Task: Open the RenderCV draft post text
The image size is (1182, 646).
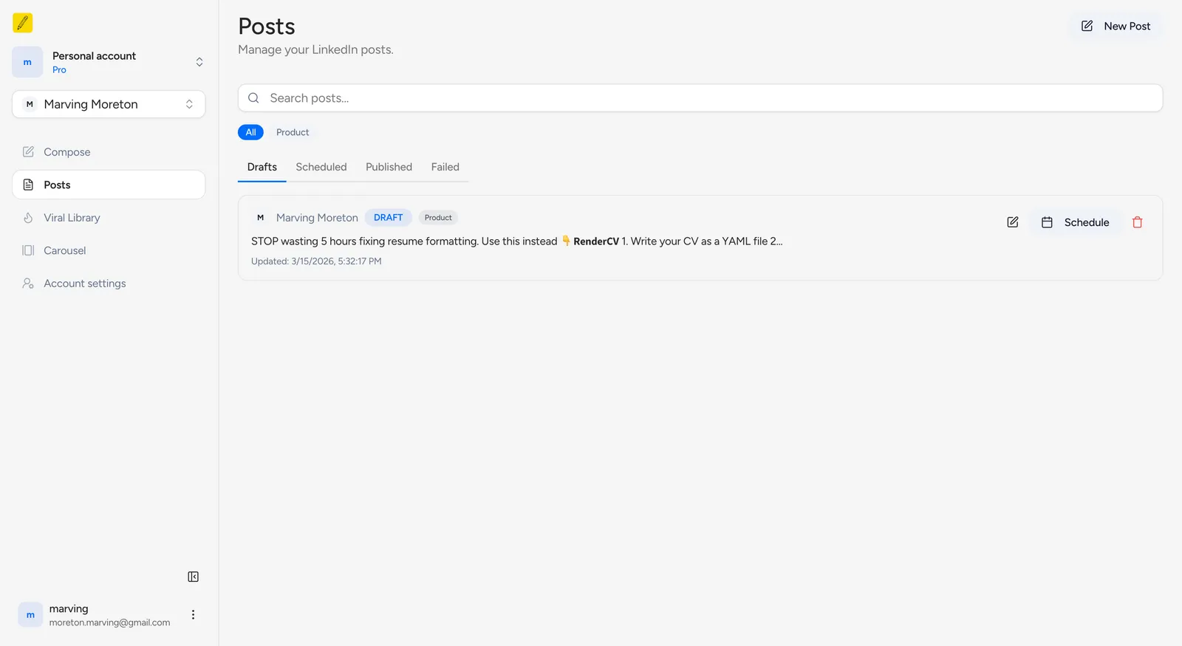Action: tap(516, 241)
